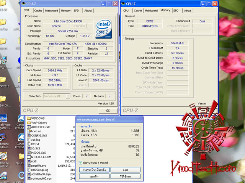Click the วิธีใช้งาน button in Thai dialog
This screenshot has height=183, width=245.
coord(126,176)
